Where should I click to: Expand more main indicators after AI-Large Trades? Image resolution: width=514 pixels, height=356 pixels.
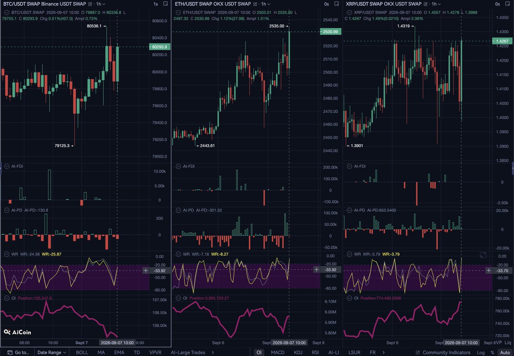click(x=212, y=353)
